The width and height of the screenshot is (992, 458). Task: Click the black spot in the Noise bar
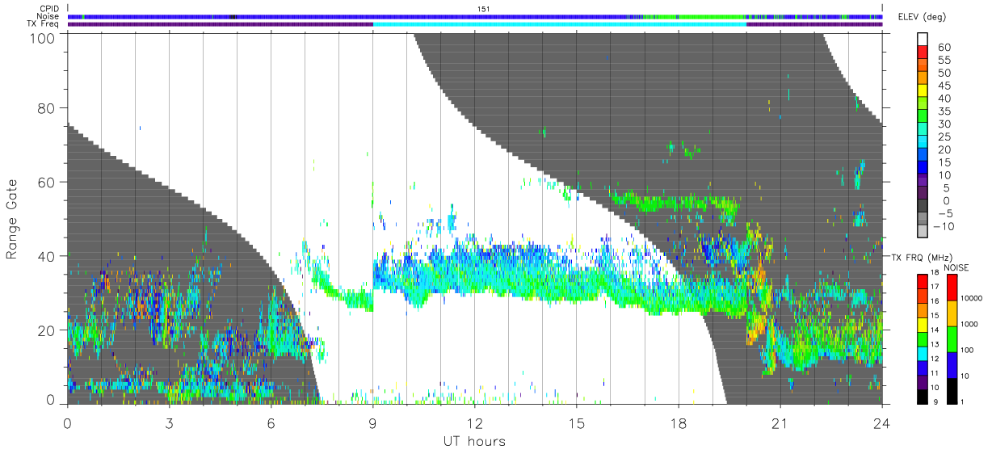(x=233, y=16)
